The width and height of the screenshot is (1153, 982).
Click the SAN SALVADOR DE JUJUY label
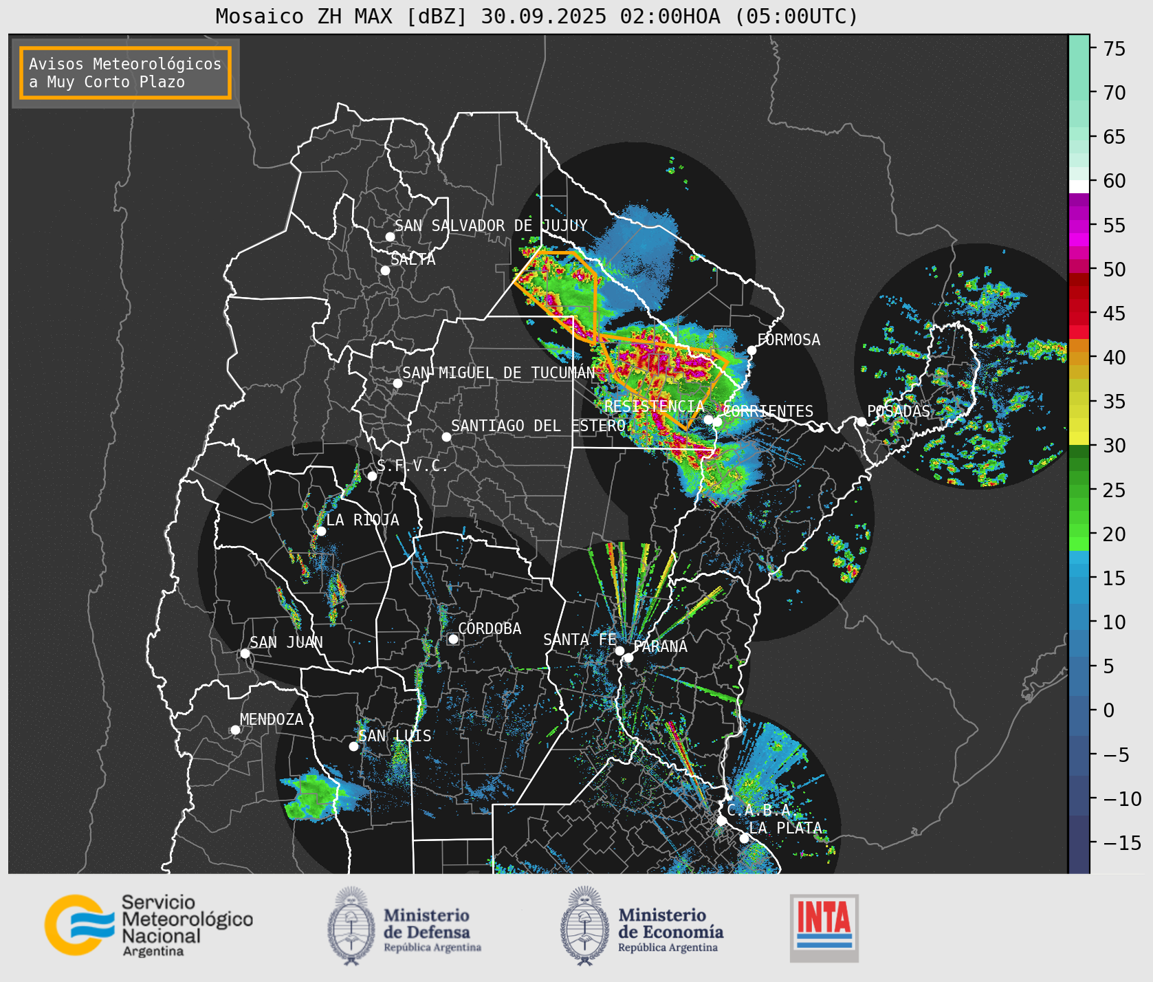click(491, 226)
